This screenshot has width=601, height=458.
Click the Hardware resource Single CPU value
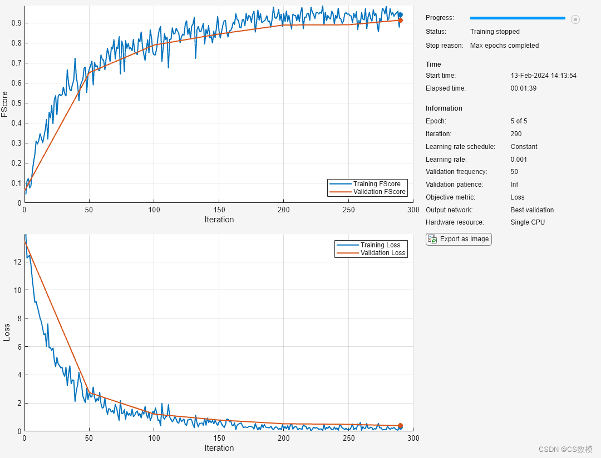pos(528,222)
